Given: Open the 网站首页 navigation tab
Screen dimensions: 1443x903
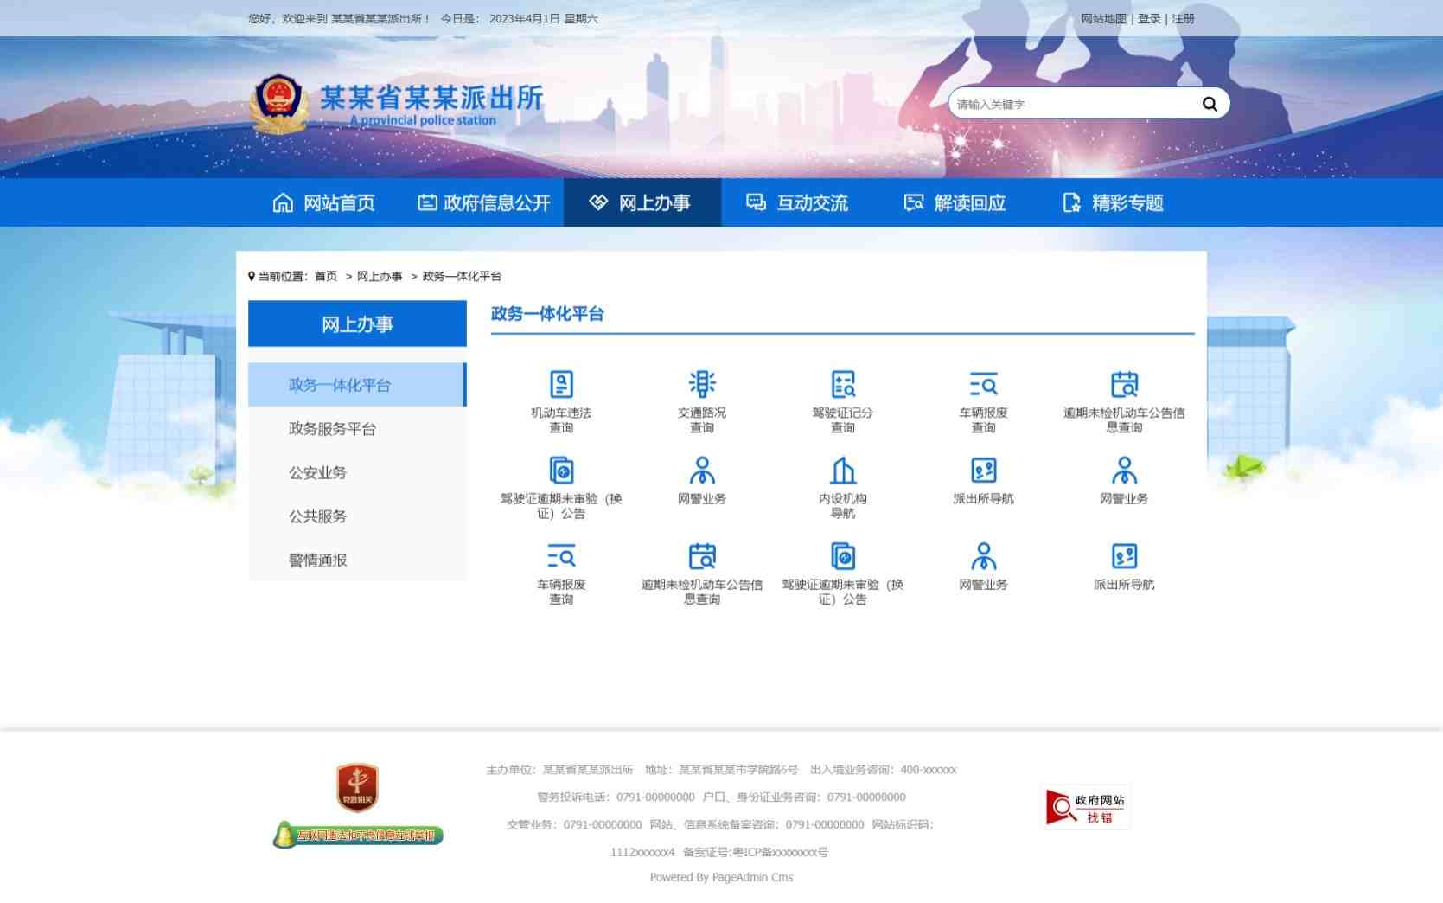Looking at the screenshot, I should pos(324,203).
